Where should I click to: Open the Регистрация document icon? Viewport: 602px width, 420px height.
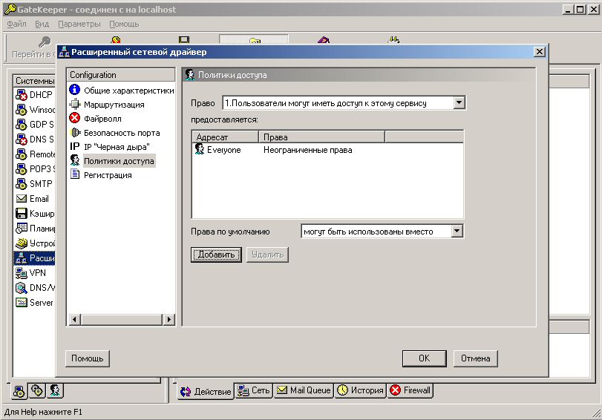(75, 174)
